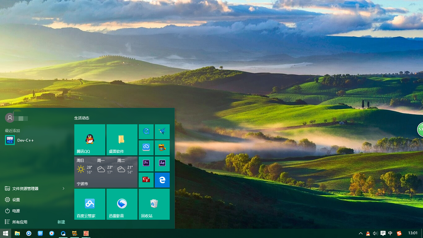Expand the 文件资源管理器 jump list arrow
The width and height of the screenshot is (423, 238).
tap(63, 188)
